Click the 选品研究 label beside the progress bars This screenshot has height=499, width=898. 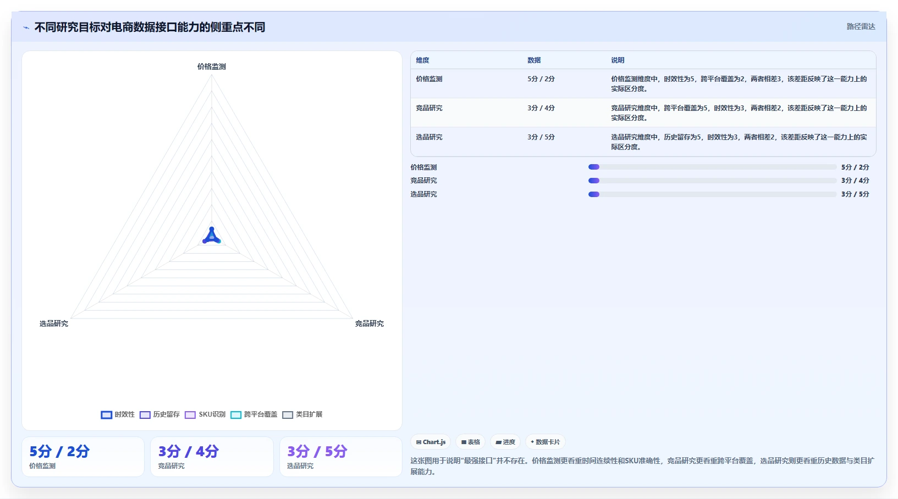423,194
